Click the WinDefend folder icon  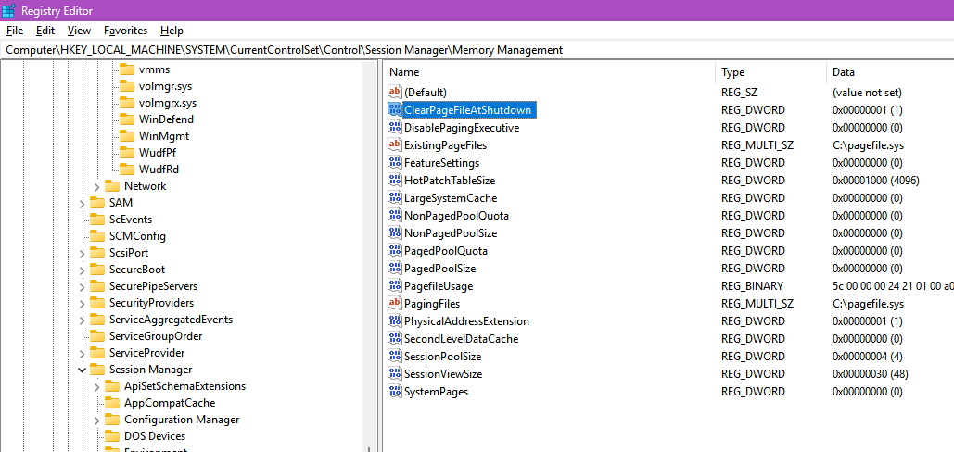tap(126, 119)
